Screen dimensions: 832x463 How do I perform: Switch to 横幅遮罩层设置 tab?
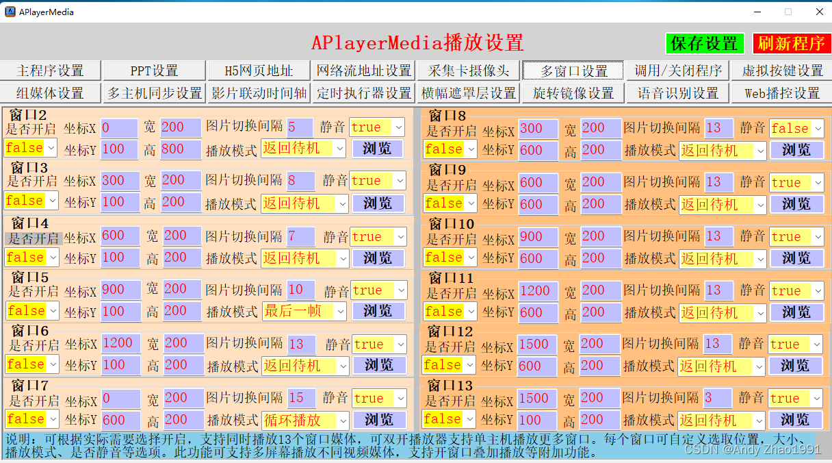pyautogui.click(x=469, y=92)
